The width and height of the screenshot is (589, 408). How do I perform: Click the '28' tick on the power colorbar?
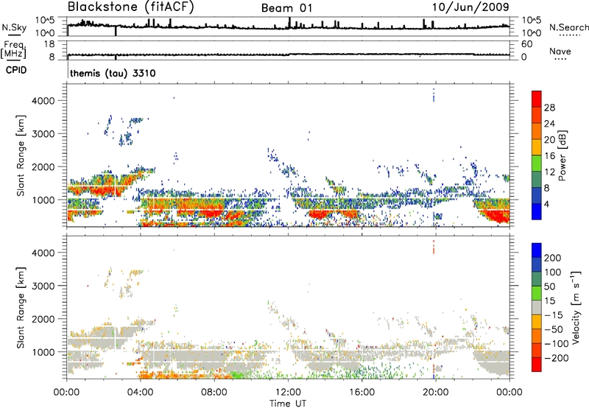[x=549, y=108]
